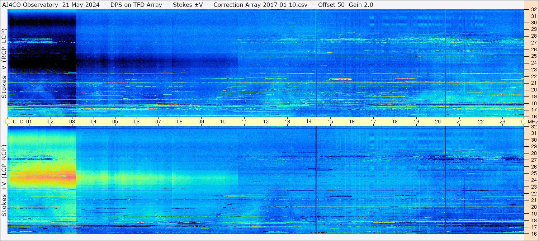Click the 16 MHz label of Stokes +V panel

pos(534,234)
